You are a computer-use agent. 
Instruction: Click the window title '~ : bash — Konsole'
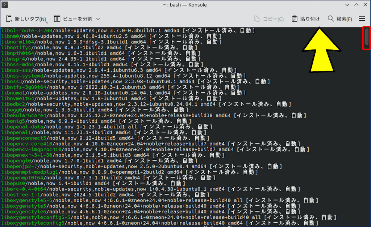tap(185, 5)
